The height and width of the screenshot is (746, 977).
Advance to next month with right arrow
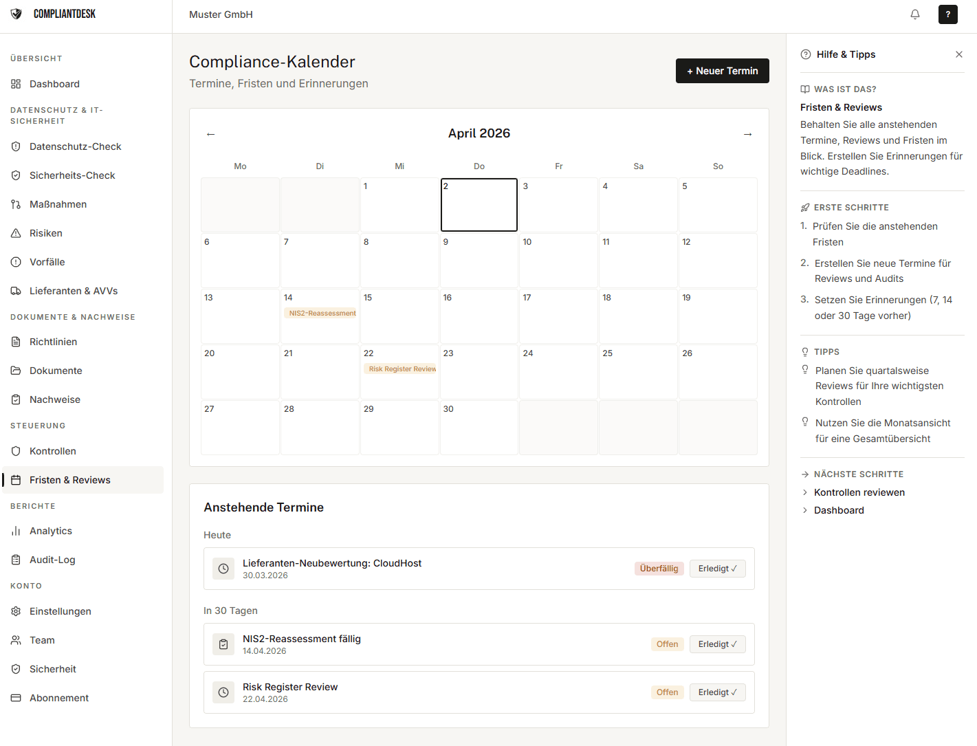point(747,134)
